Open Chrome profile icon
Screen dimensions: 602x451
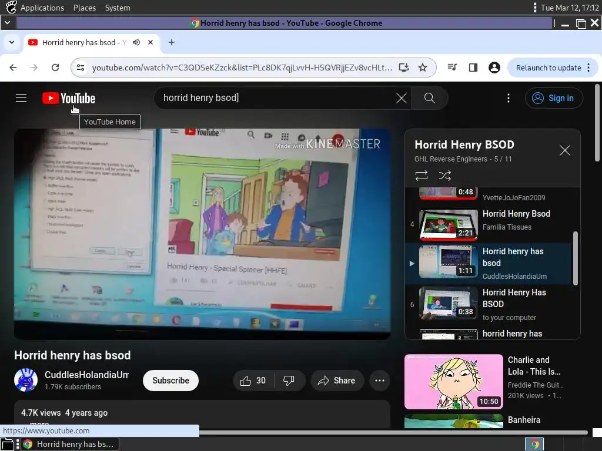[x=494, y=68]
